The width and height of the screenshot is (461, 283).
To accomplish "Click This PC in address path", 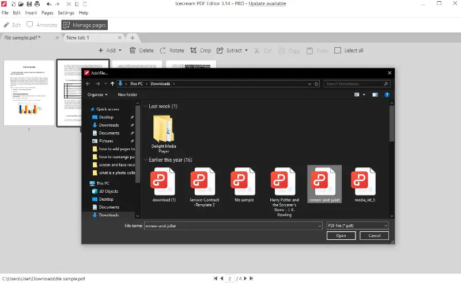I will [137, 83].
